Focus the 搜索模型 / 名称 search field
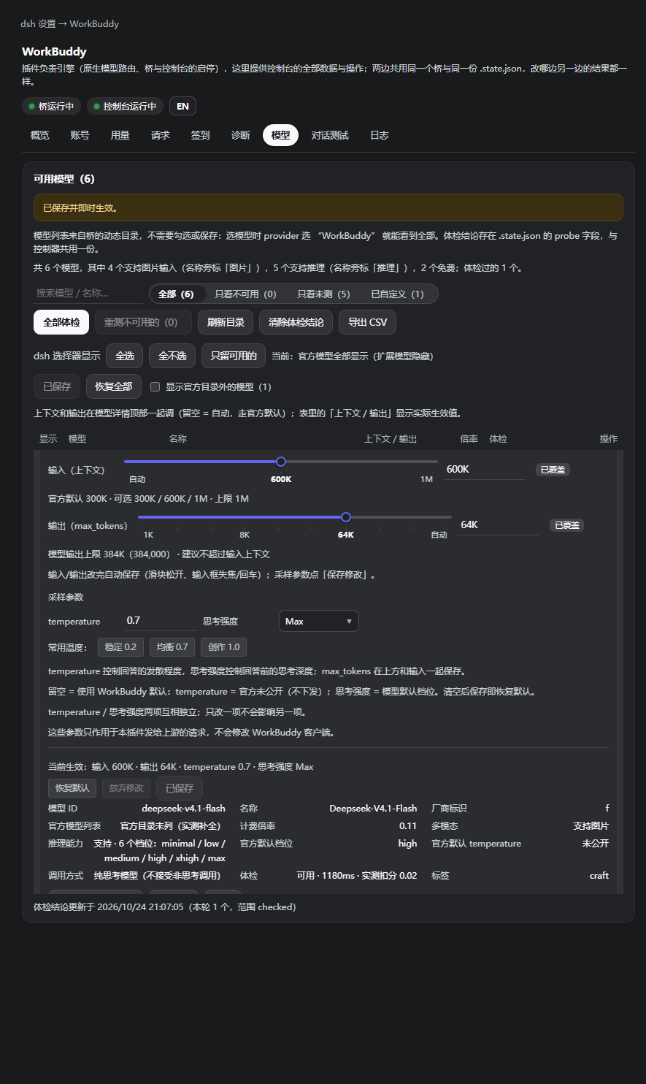The height and width of the screenshot is (1084, 646). [88, 293]
